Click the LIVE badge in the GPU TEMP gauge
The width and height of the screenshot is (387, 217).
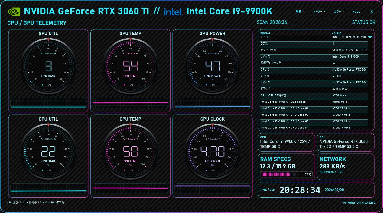click(x=131, y=85)
